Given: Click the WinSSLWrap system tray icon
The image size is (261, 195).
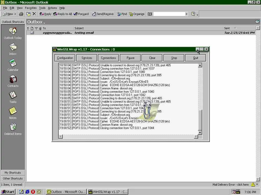Looking at the screenshot, I should 238,192.
